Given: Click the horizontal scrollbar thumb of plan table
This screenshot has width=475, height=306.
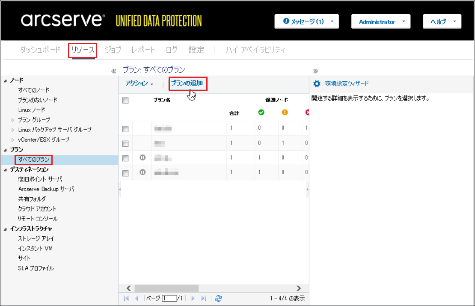Looking at the screenshot, I should pos(166,288).
